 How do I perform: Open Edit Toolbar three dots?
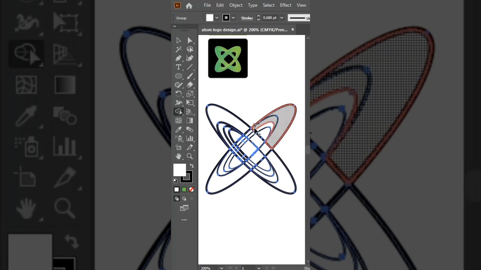coord(184,220)
